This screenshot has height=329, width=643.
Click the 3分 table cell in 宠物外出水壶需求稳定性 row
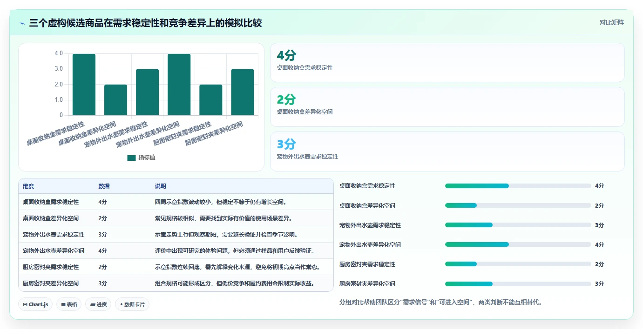coord(102,234)
